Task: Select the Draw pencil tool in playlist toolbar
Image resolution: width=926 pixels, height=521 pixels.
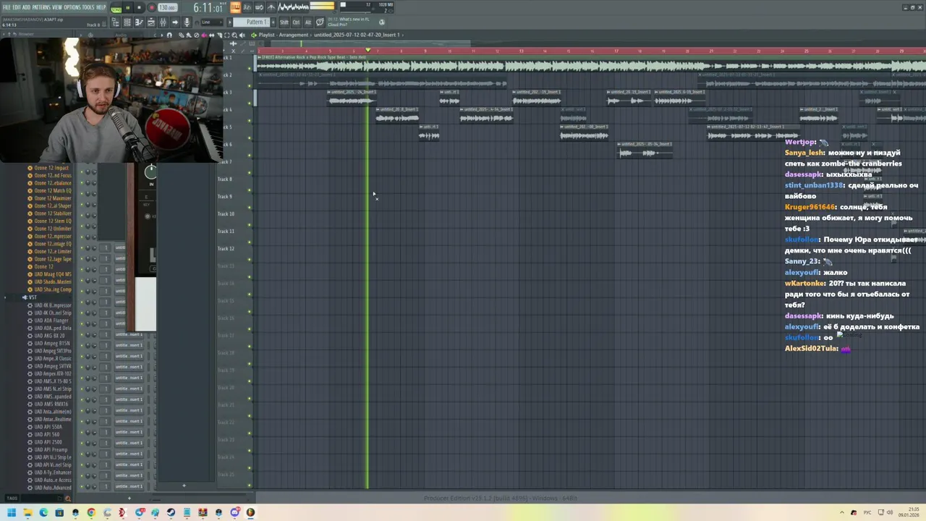Action: pos(181,35)
